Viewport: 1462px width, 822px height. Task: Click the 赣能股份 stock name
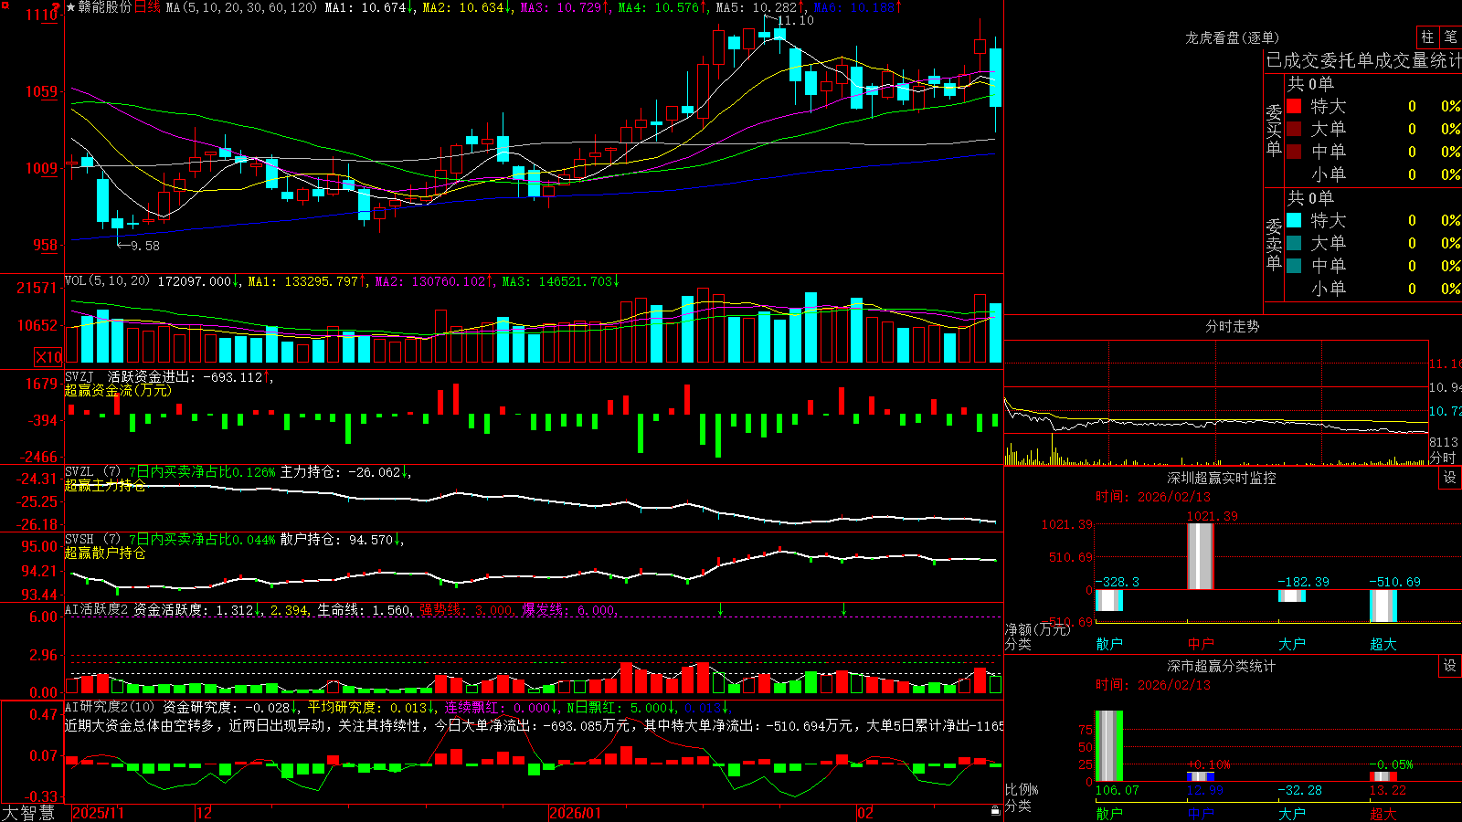coord(105,7)
